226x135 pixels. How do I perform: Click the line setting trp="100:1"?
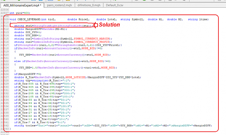(x=44, y=97)
